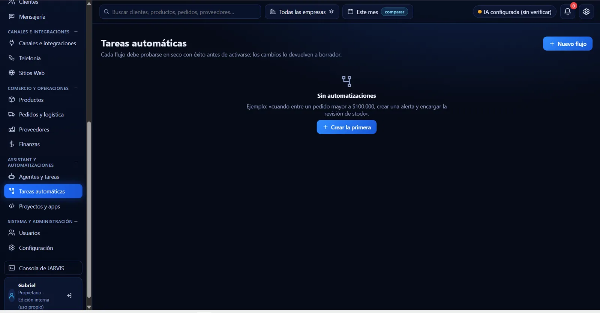Click the Sitios Web globe icon
Viewport: 600px width, 313px height.
(x=12, y=73)
